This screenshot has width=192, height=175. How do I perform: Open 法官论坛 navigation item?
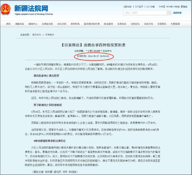tap(135, 24)
